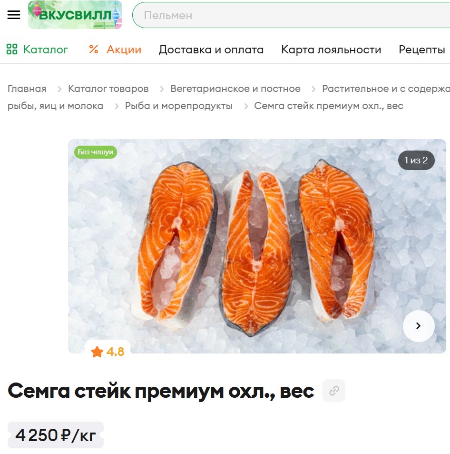This screenshot has width=450, height=454.
Task: Open Вегетарианское и постное breadcrumb
Action: 235,89
